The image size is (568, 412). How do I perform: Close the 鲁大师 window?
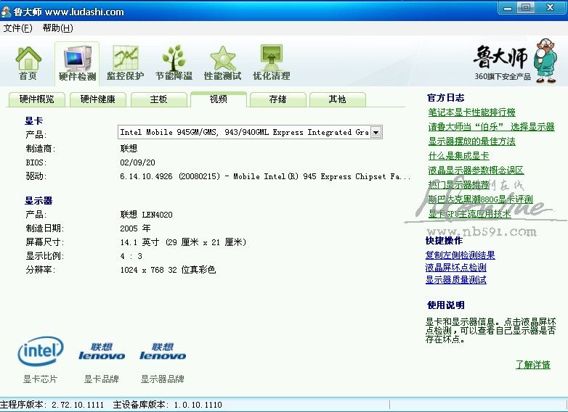(551, 7)
